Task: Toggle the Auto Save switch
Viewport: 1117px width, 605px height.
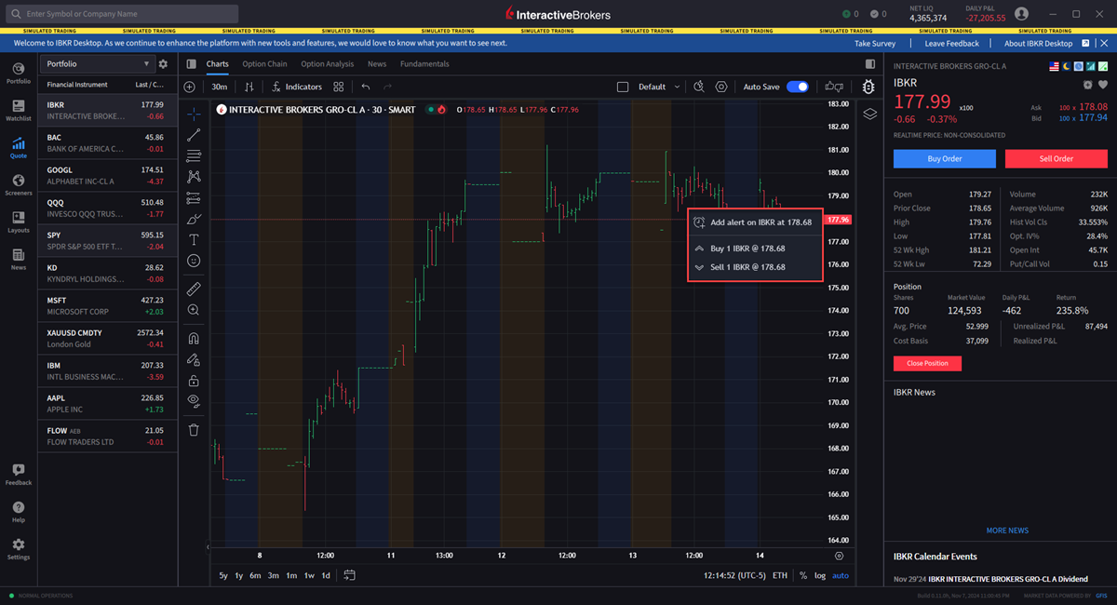Action: tap(798, 87)
